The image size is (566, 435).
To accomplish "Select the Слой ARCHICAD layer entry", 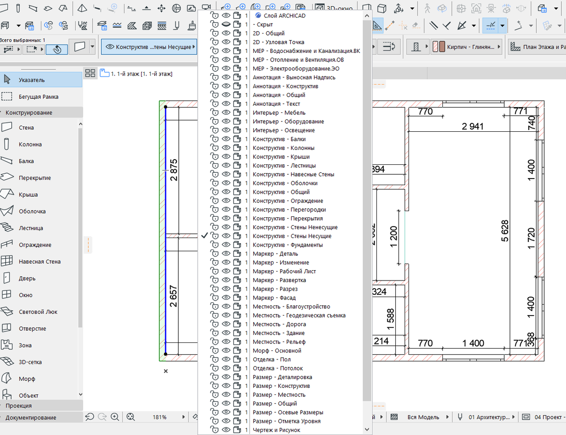I will point(284,16).
